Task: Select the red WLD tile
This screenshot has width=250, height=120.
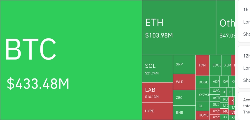Action: [x=184, y=82]
